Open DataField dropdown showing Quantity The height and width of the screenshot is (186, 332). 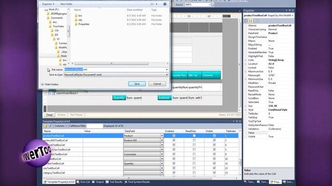(x=162, y=164)
